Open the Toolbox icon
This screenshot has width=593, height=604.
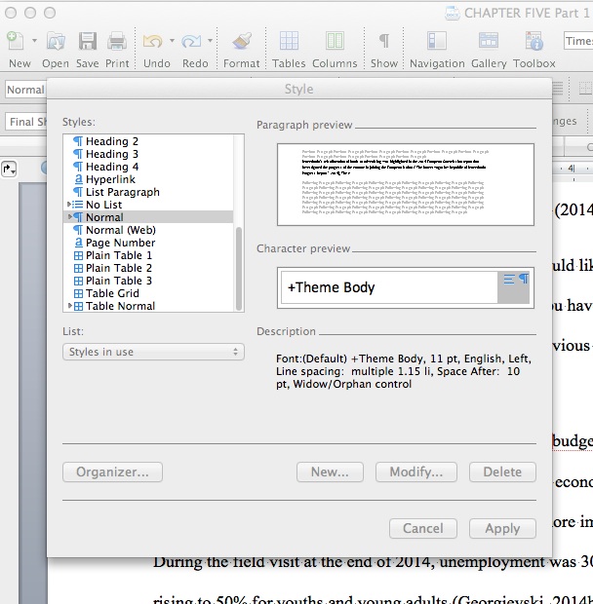(x=534, y=42)
